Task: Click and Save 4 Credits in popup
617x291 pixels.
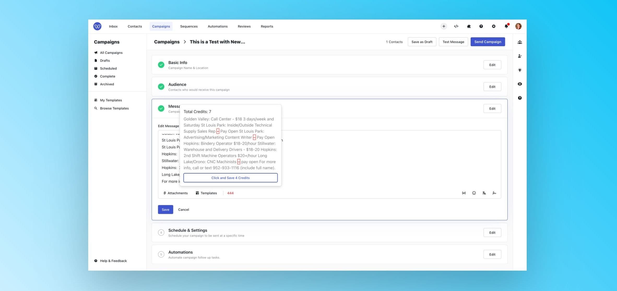Action: pos(230,178)
